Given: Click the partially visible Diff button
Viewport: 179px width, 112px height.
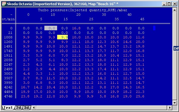Looking at the screenshot, I should (176, 48).
